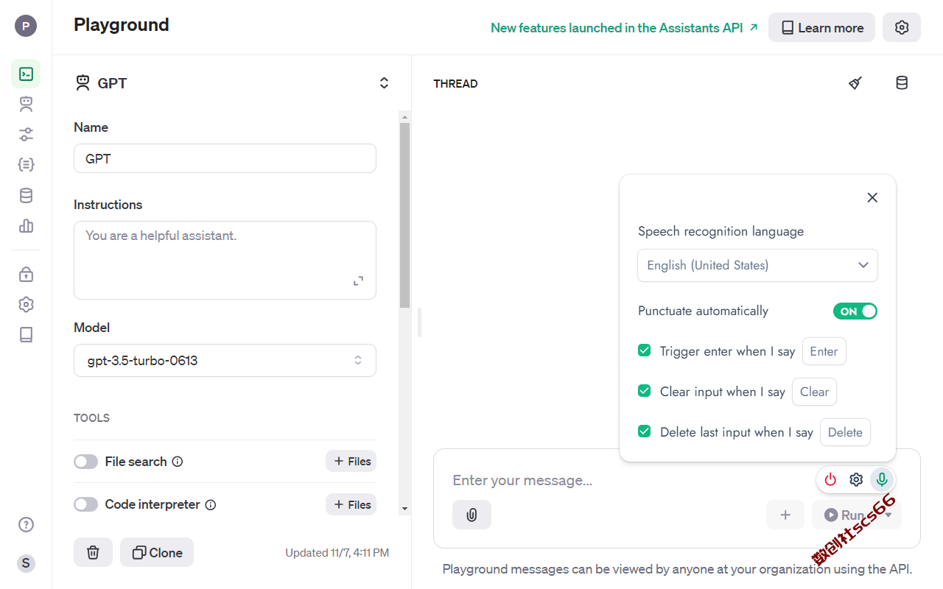
Task: Attach a file with the paperclip icon
Action: [x=472, y=515]
